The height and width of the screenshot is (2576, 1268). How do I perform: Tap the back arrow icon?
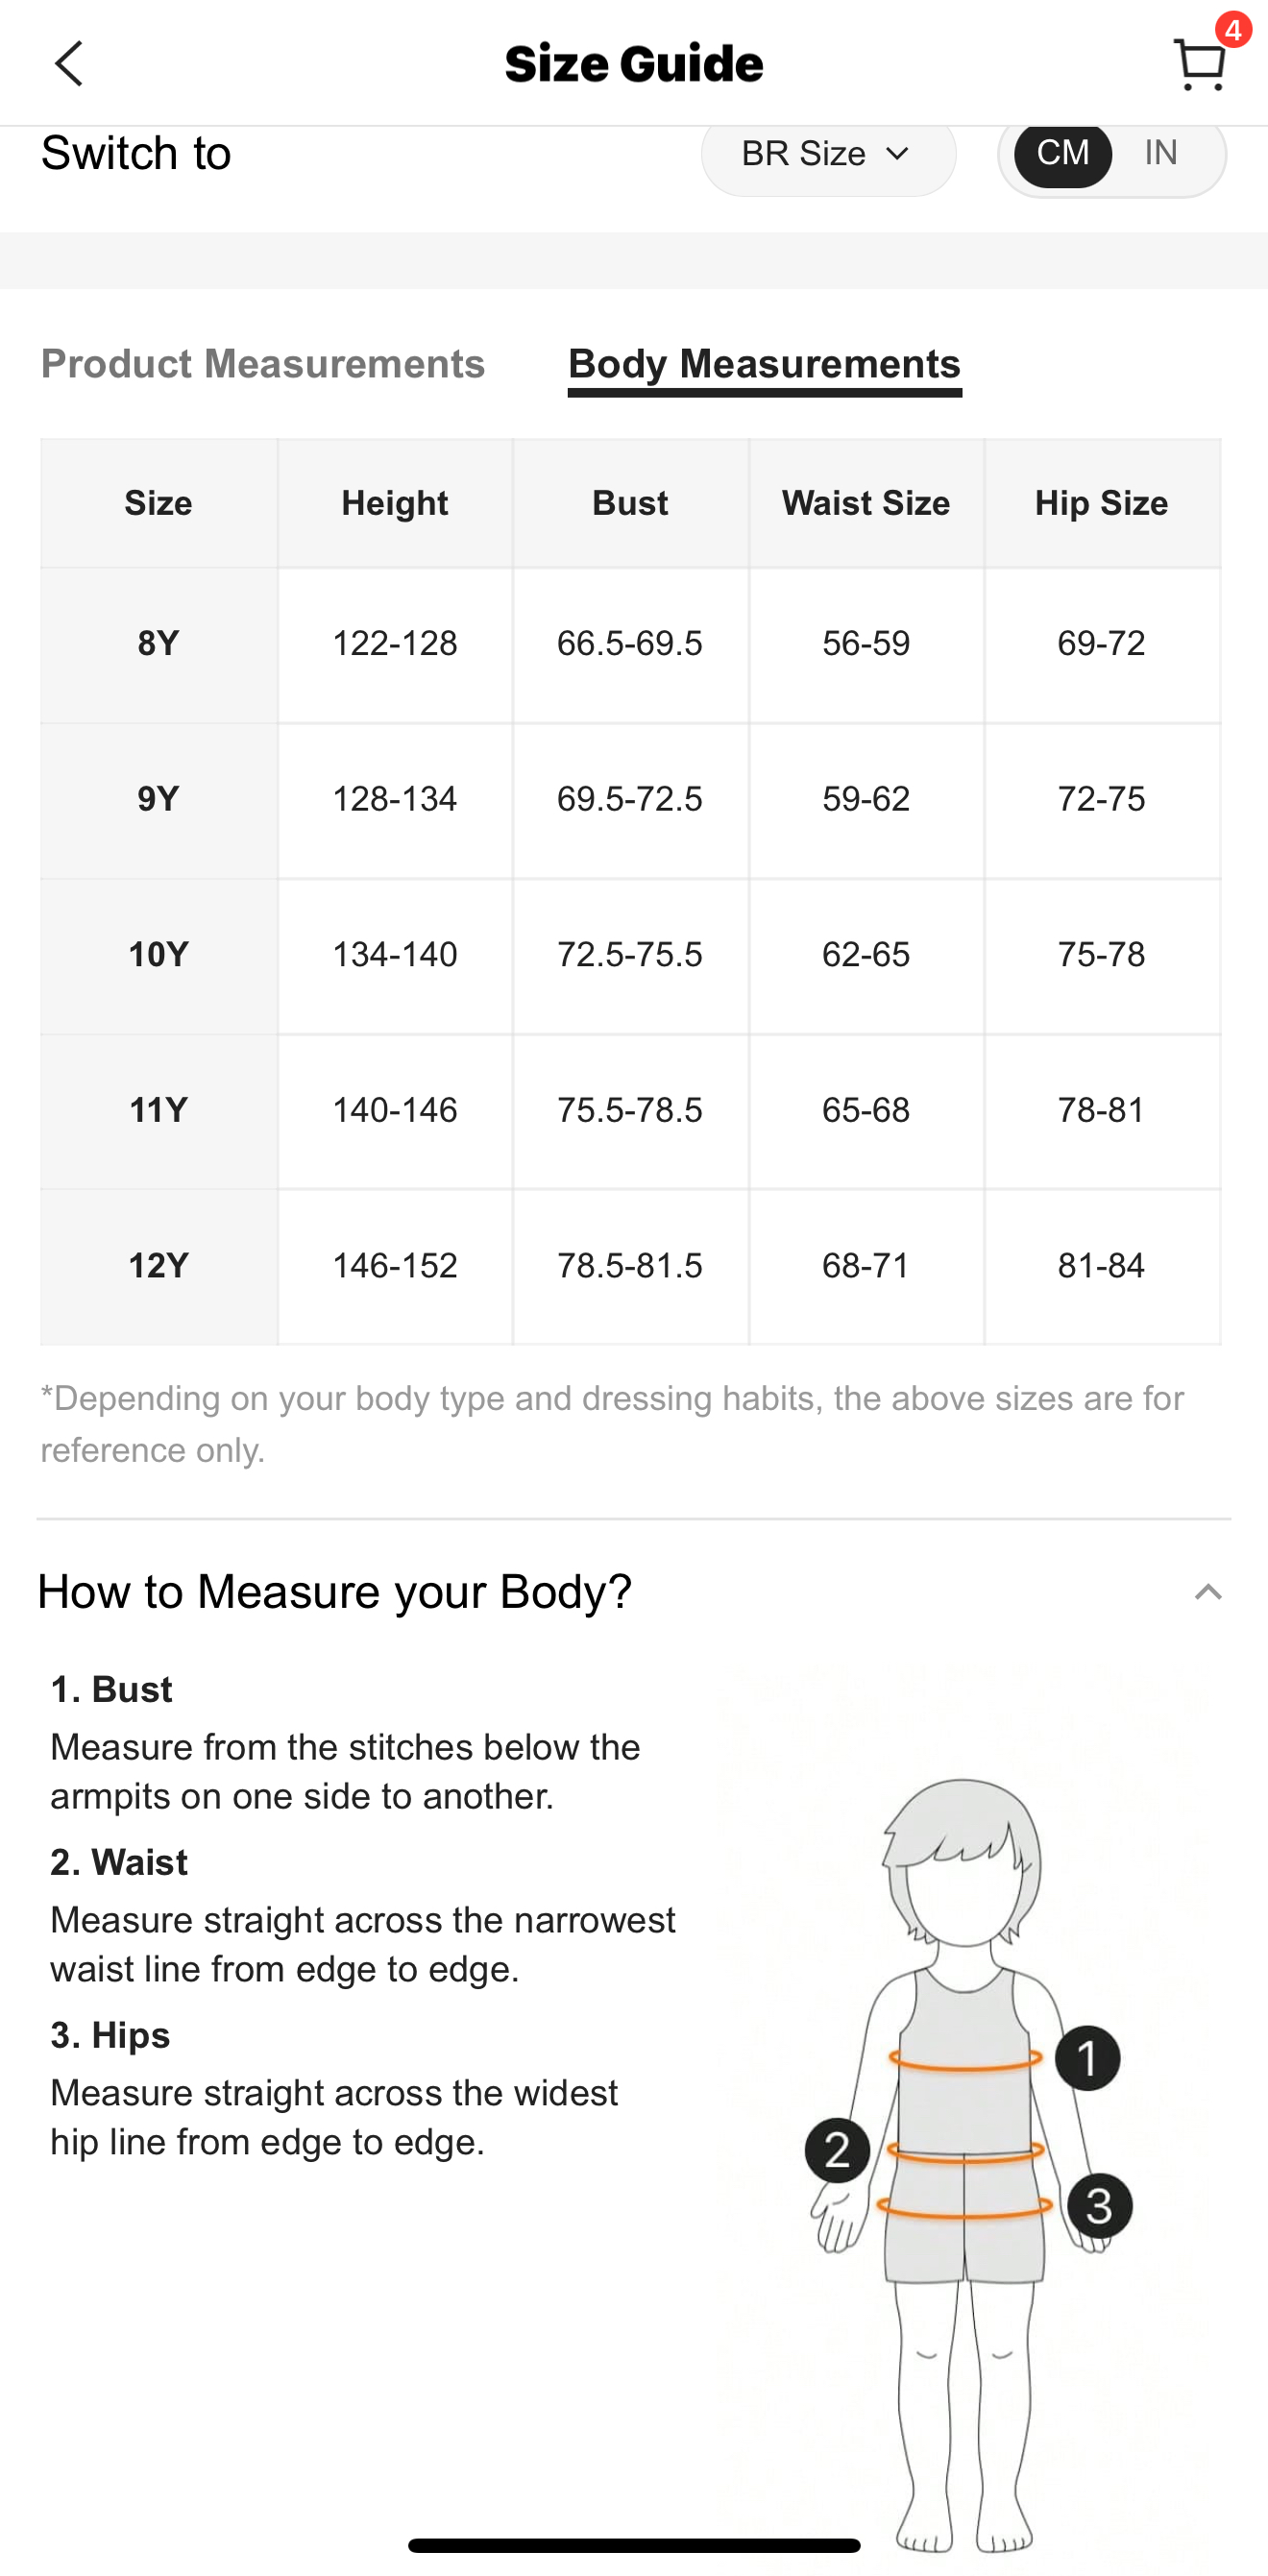[x=68, y=64]
